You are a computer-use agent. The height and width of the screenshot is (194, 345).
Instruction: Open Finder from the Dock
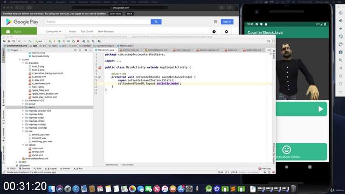(52, 189)
